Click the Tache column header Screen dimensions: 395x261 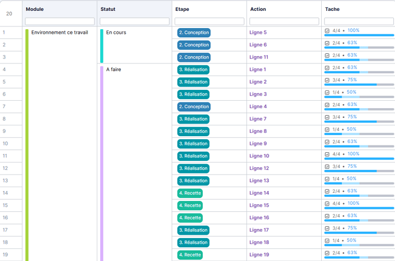coord(332,9)
